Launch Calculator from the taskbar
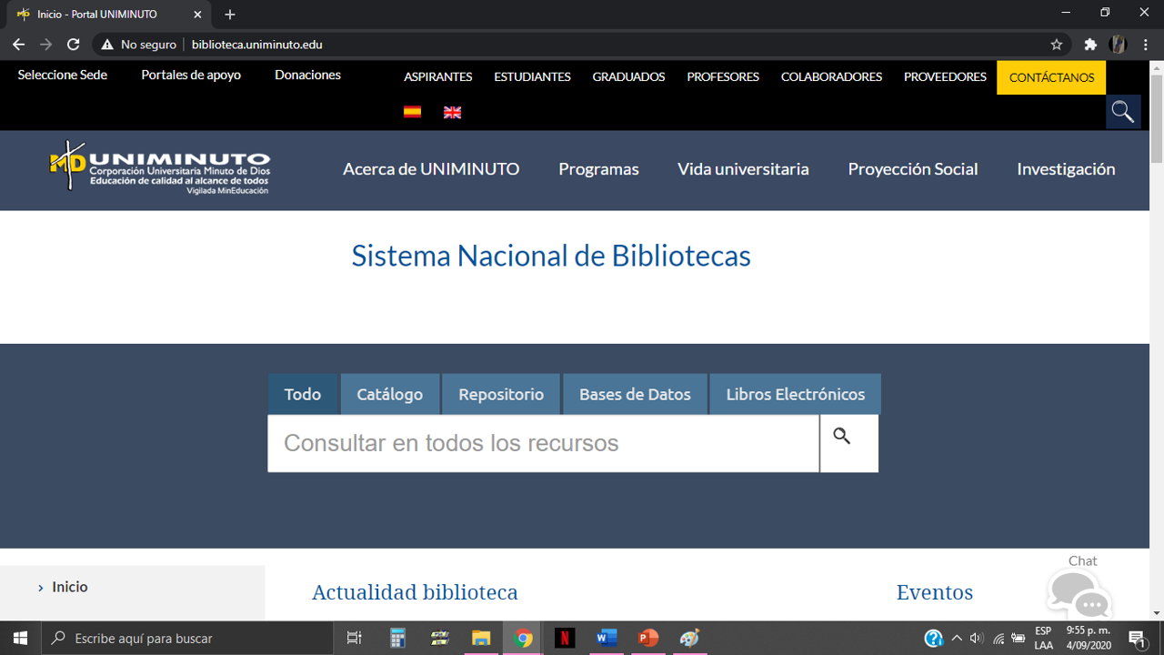1164x655 pixels. [397, 638]
